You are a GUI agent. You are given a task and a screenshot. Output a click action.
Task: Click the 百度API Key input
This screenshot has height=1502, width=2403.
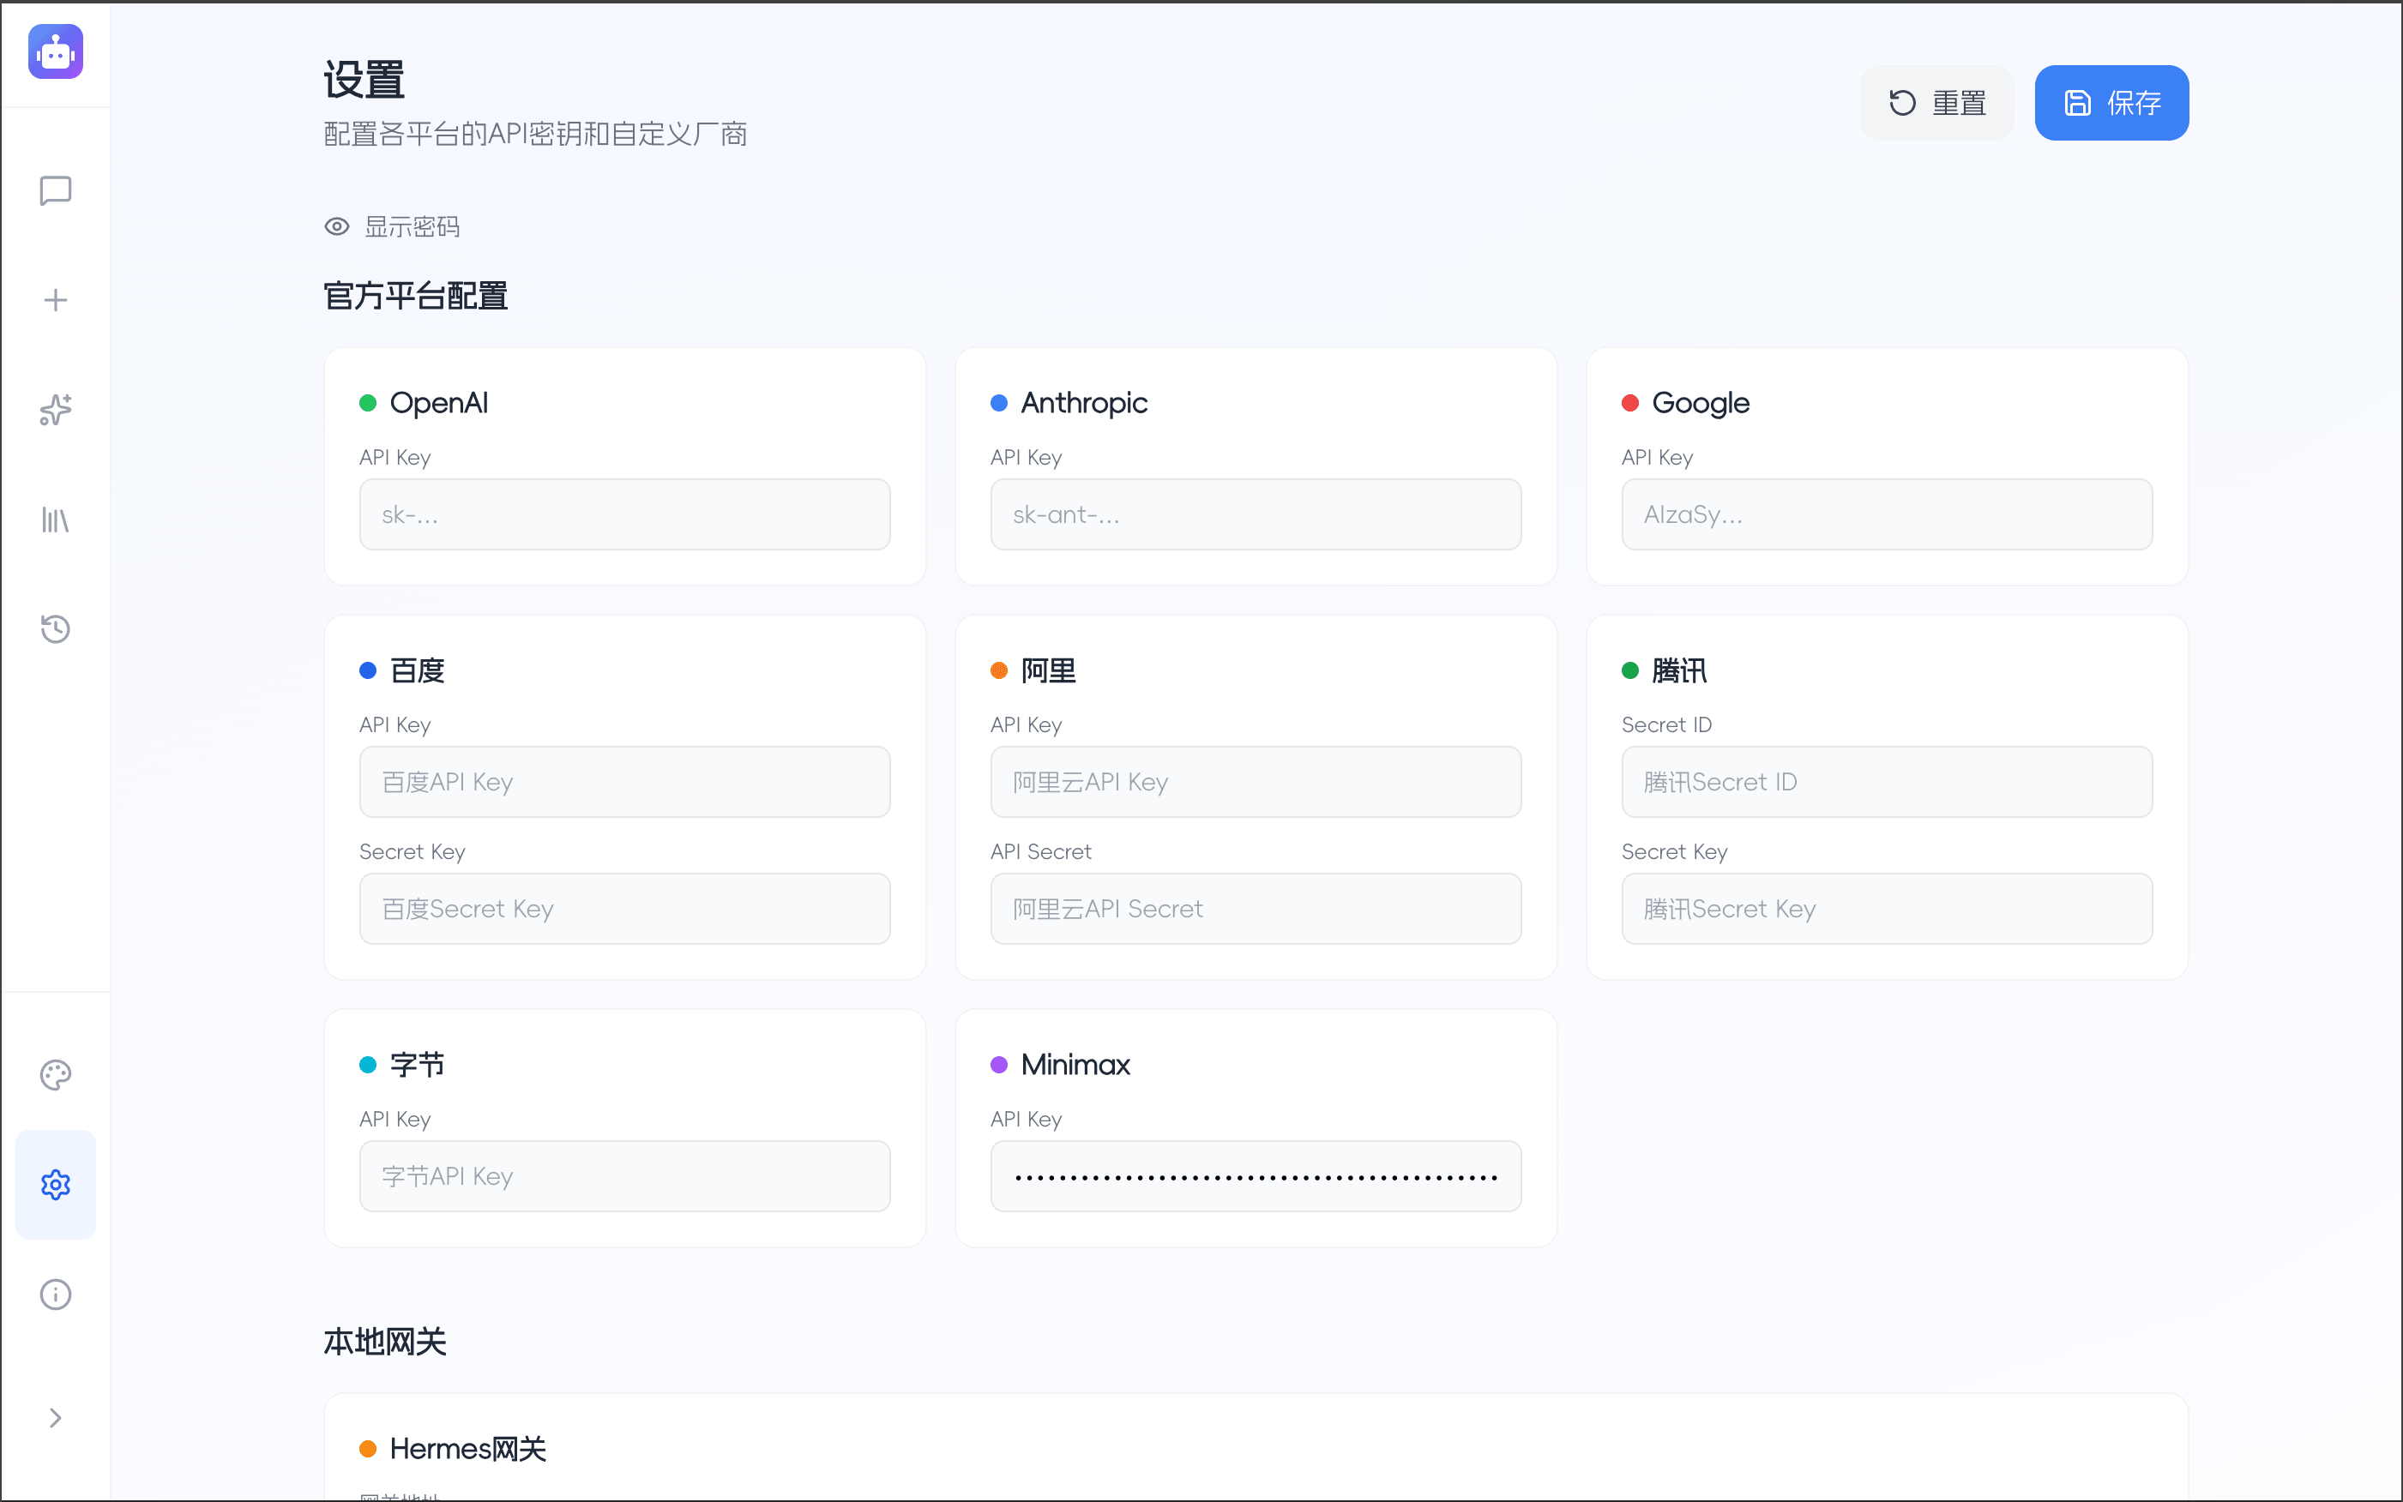pos(625,782)
